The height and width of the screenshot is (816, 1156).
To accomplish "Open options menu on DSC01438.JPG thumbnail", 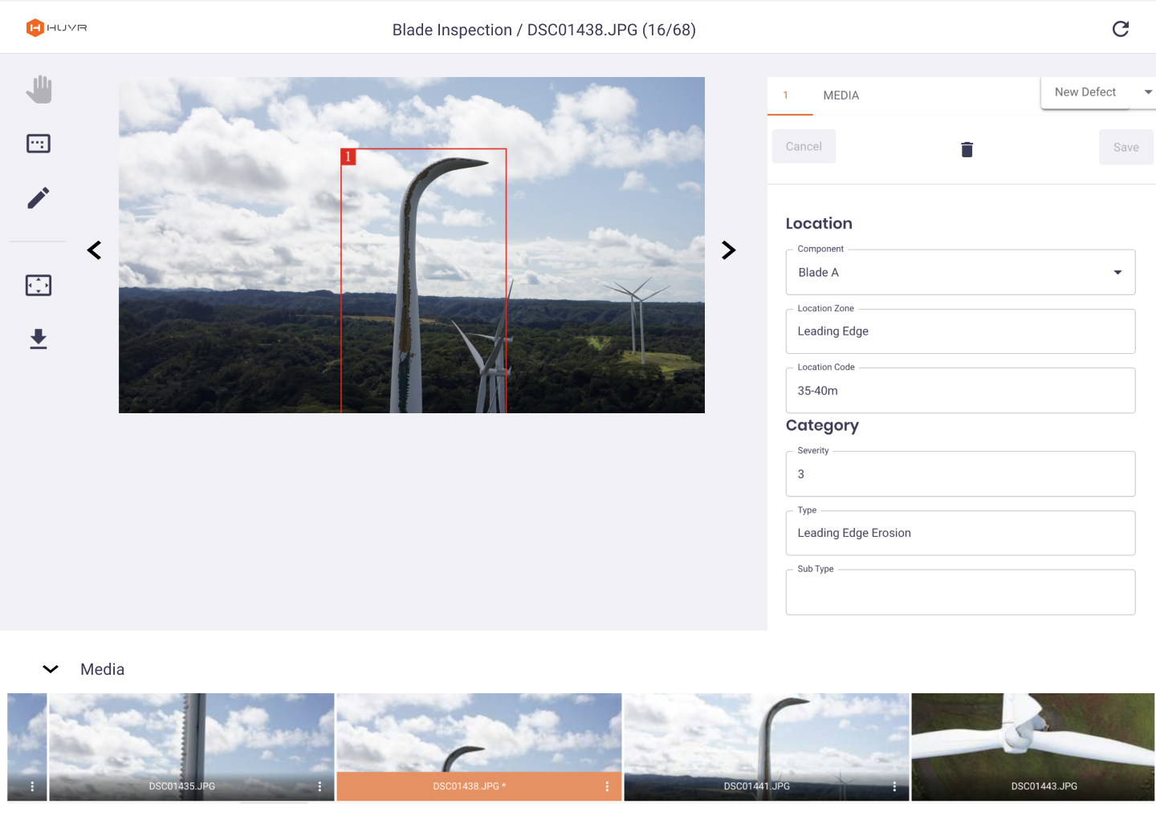I will click(607, 786).
